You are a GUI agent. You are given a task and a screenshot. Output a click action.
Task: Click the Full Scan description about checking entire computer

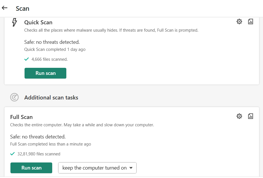click(x=82, y=125)
